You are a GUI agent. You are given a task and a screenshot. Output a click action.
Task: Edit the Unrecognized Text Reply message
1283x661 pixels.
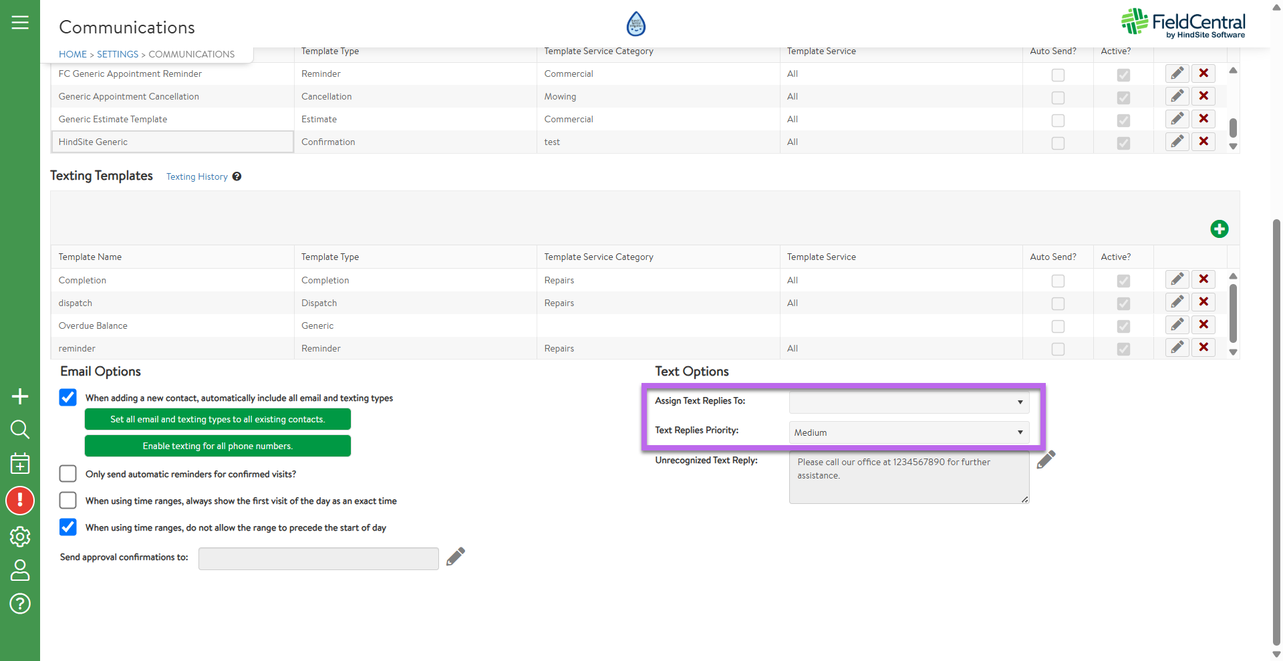click(1046, 460)
